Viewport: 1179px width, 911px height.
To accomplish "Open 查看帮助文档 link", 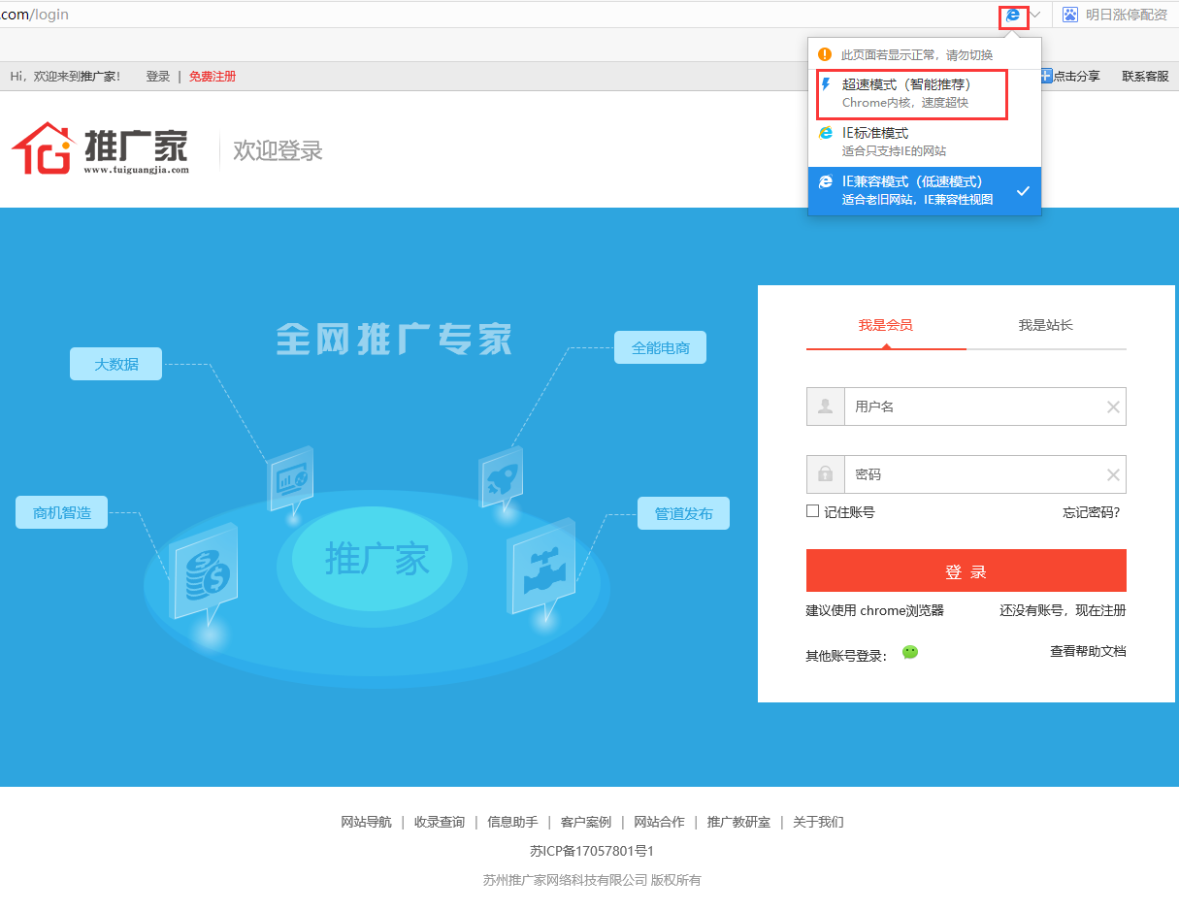I will [1088, 651].
